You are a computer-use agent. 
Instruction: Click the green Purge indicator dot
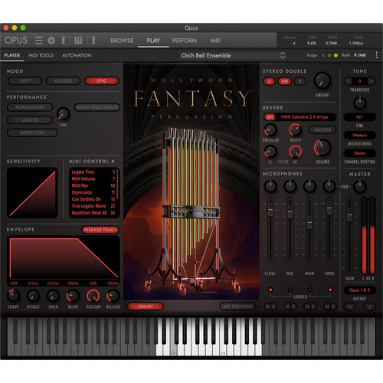click(336, 55)
